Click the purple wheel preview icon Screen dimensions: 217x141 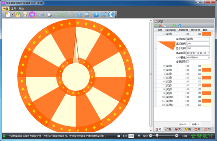coord(33,14)
